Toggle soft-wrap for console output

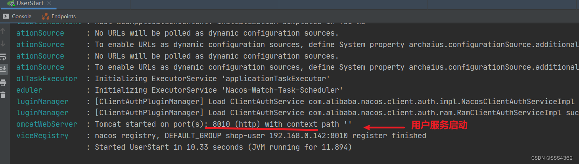(3, 56)
